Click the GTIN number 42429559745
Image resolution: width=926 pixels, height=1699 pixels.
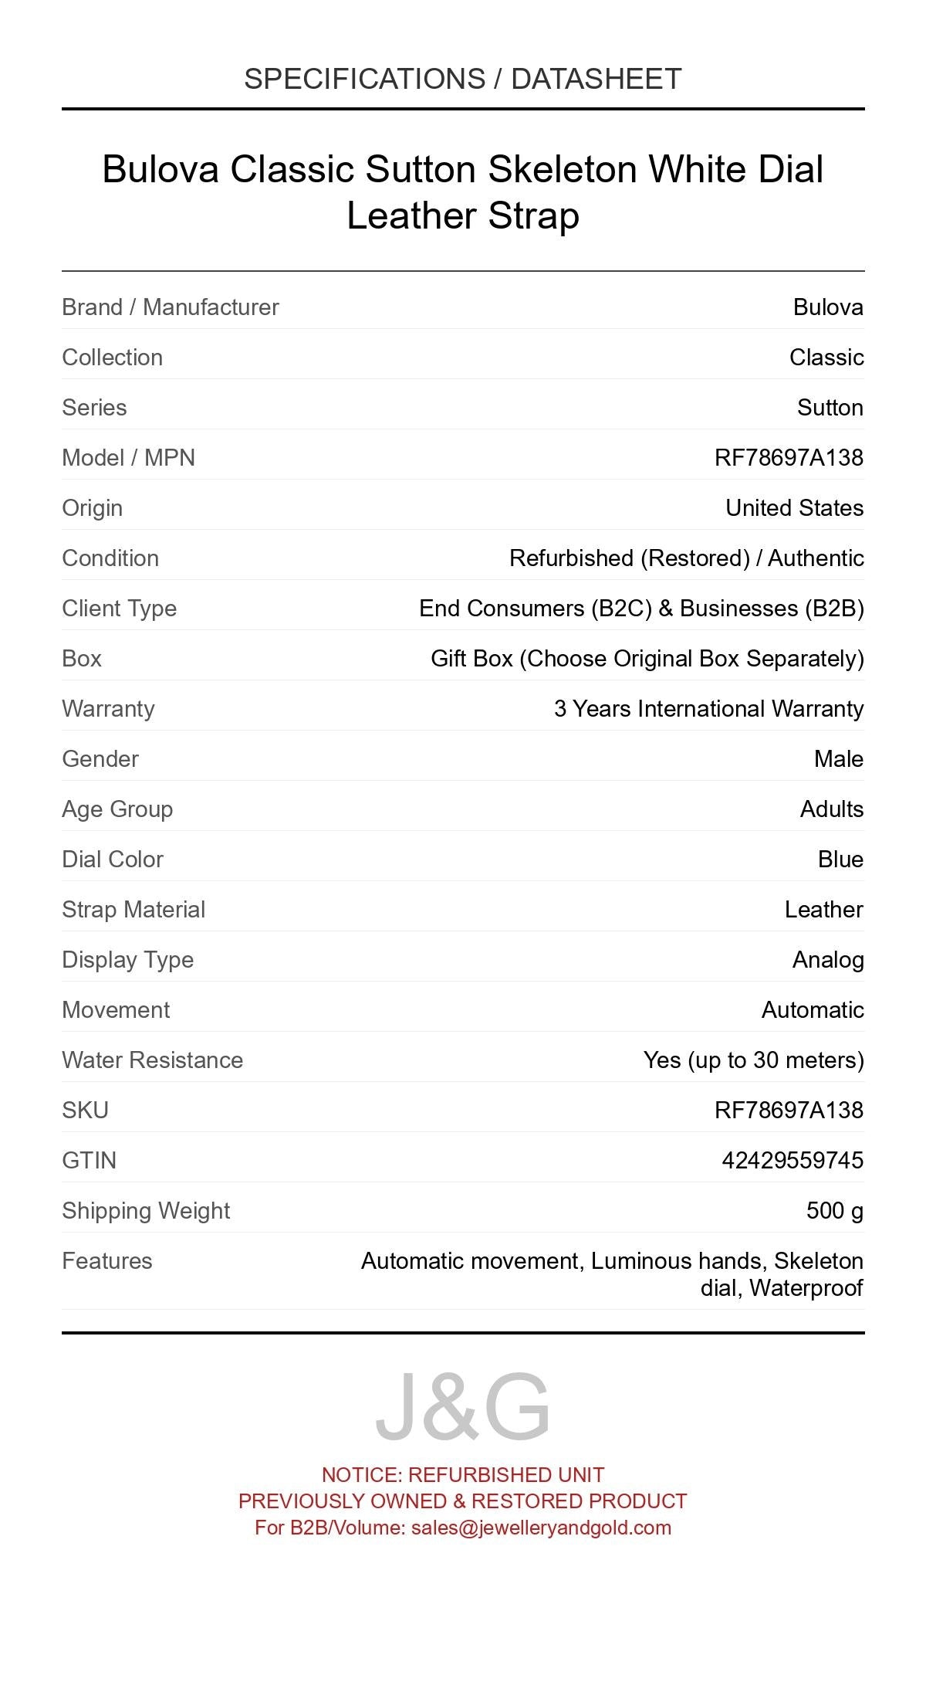click(x=793, y=1160)
